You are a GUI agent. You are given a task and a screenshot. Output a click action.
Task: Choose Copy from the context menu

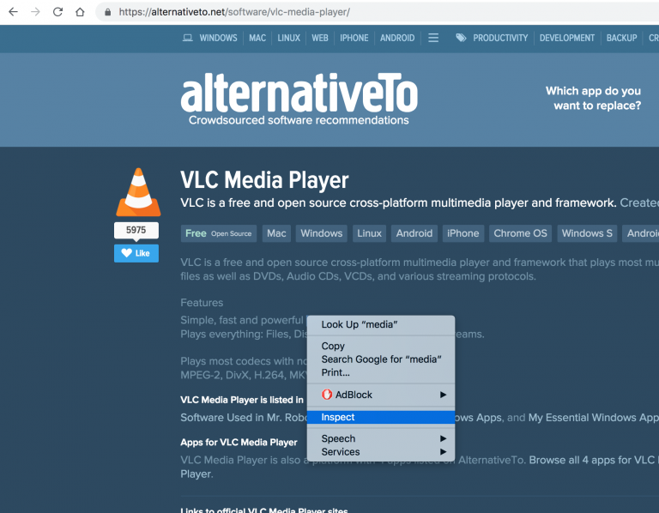click(381, 346)
